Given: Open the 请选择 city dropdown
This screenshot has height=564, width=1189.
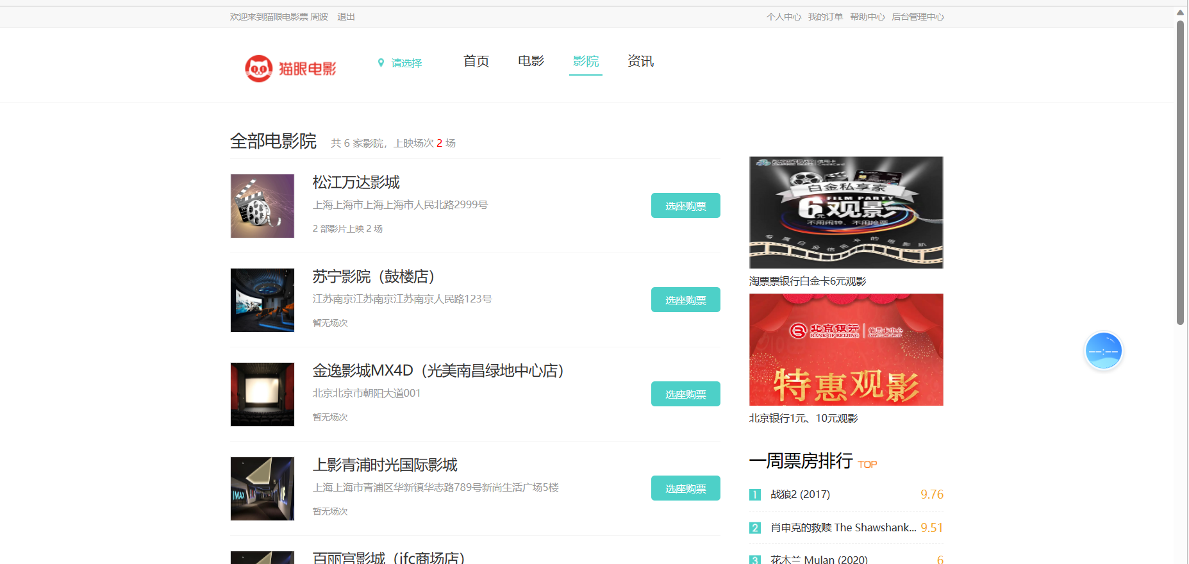Looking at the screenshot, I should point(406,63).
